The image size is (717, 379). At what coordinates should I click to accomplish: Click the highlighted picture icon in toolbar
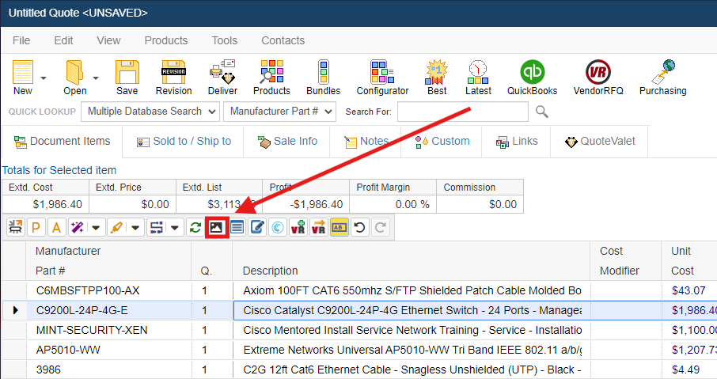pyautogui.click(x=217, y=228)
